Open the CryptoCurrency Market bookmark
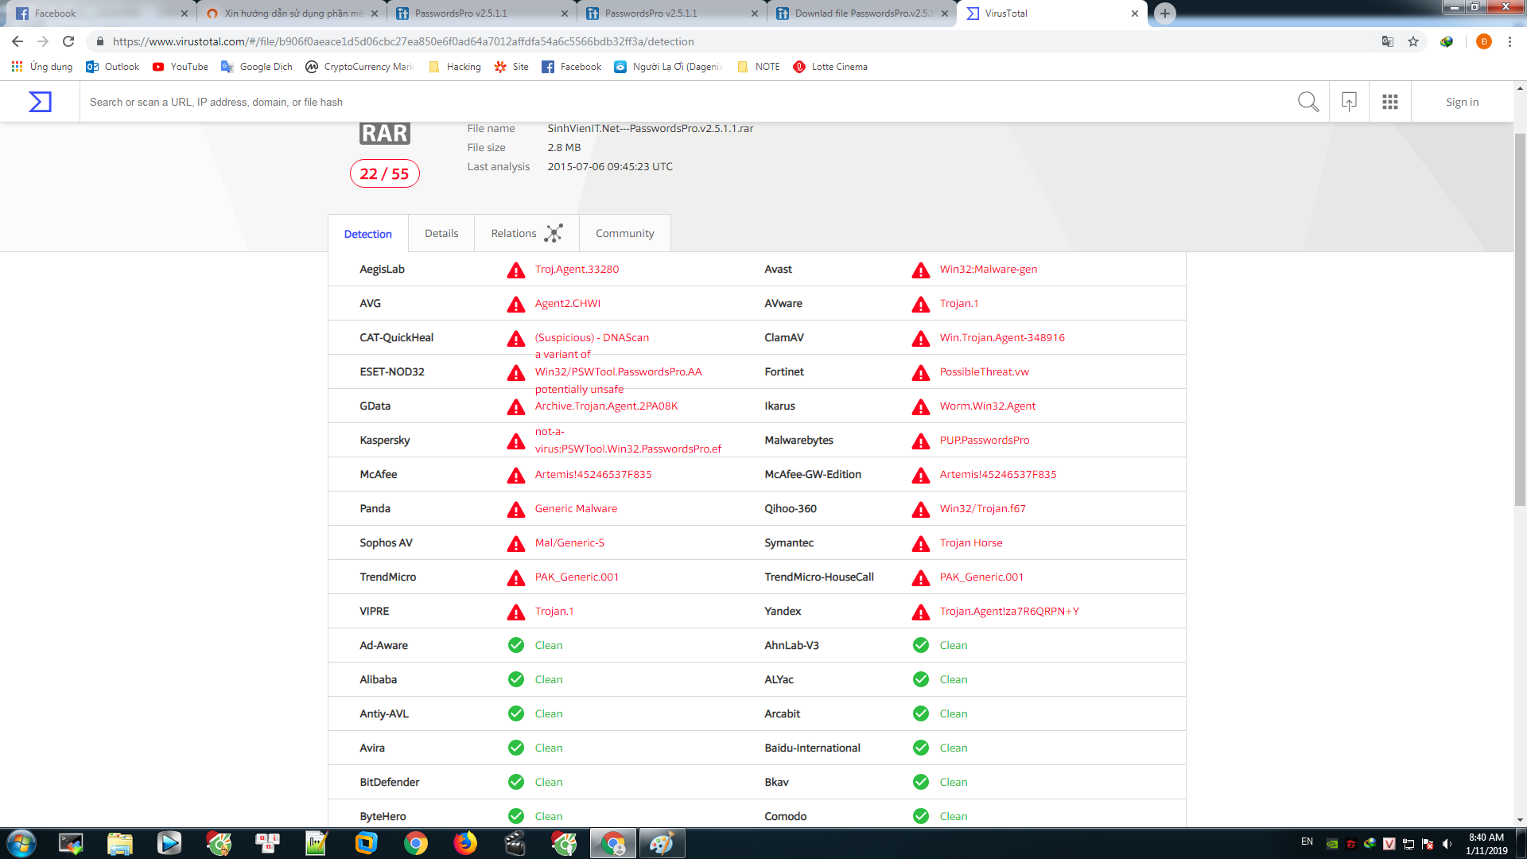Image resolution: width=1527 pixels, height=859 pixels. (x=359, y=67)
